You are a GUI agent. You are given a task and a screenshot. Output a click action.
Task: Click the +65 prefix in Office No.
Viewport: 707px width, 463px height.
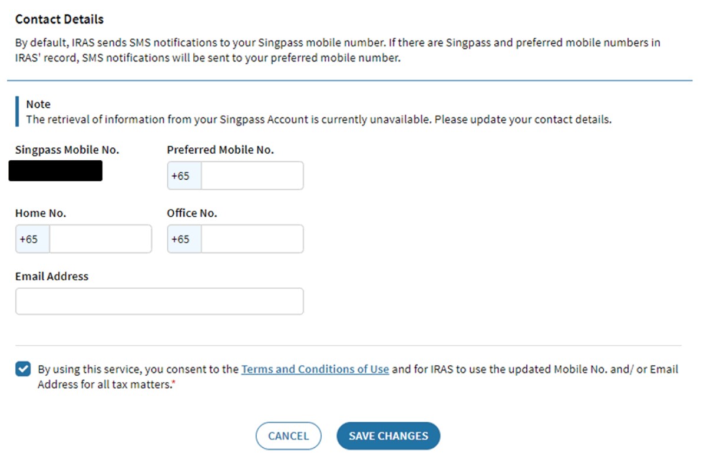tap(181, 239)
